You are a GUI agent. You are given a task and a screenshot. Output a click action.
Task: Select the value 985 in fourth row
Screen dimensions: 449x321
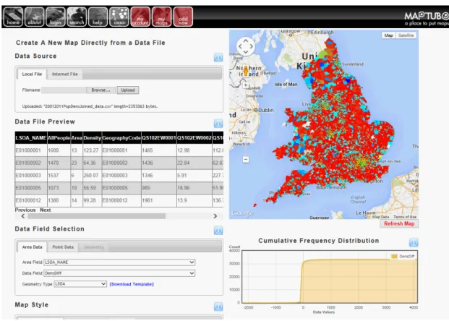click(x=159, y=188)
